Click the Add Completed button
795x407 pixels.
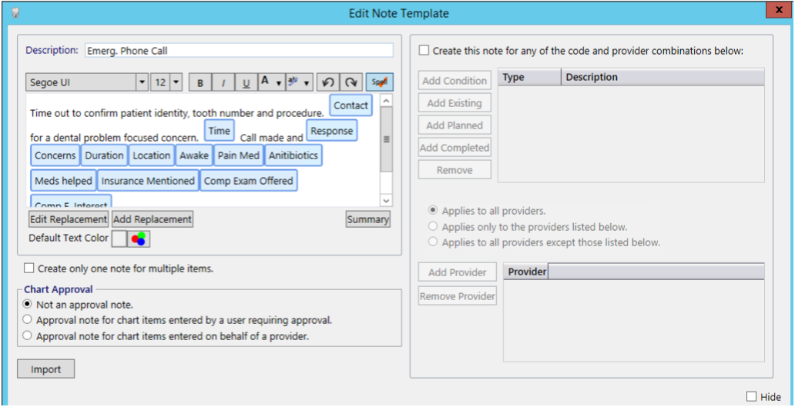(455, 148)
